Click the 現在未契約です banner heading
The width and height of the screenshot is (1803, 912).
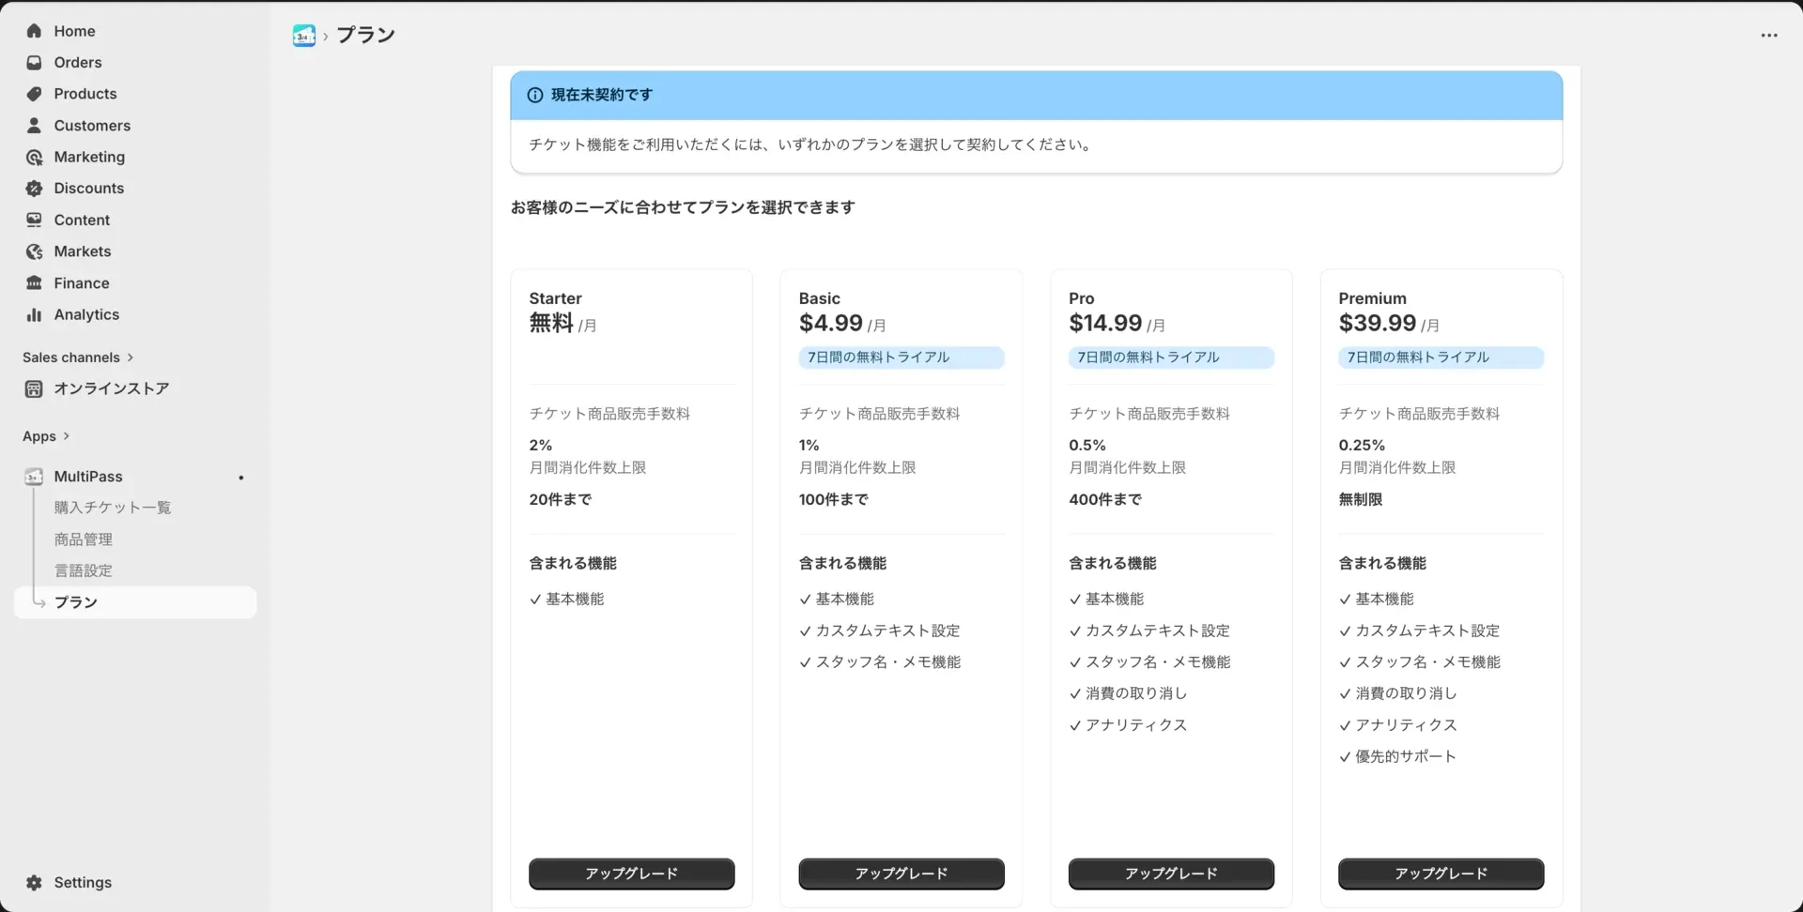[x=602, y=95]
